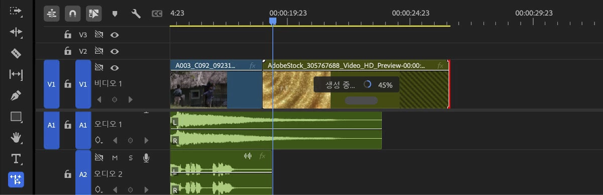This screenshot has height=195, width=603.
Task: Click the 오디오 2 track name
Action: (108, 174)
